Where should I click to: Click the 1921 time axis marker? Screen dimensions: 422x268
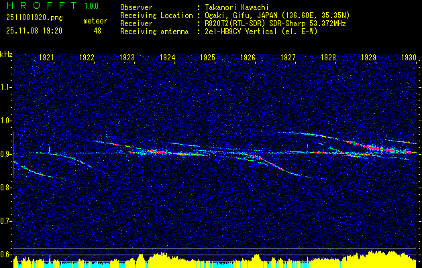[x=46, y=57]
